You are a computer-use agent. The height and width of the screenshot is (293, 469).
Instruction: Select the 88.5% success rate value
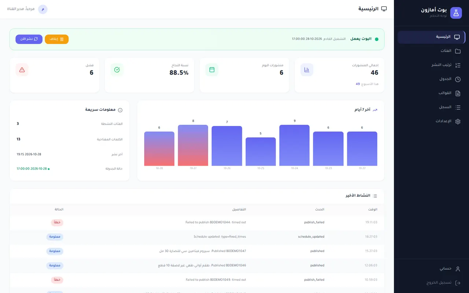pos(179,73)
